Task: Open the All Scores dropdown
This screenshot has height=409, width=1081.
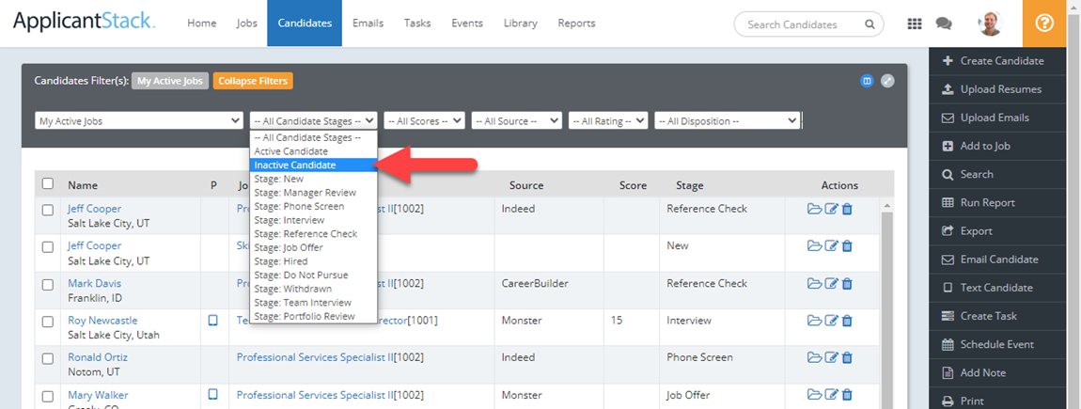Action: pyautogui.click(x=424, y=120)
